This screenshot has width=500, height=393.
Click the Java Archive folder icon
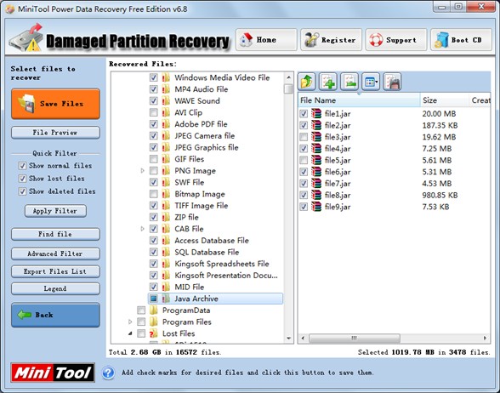coord(166,299)
